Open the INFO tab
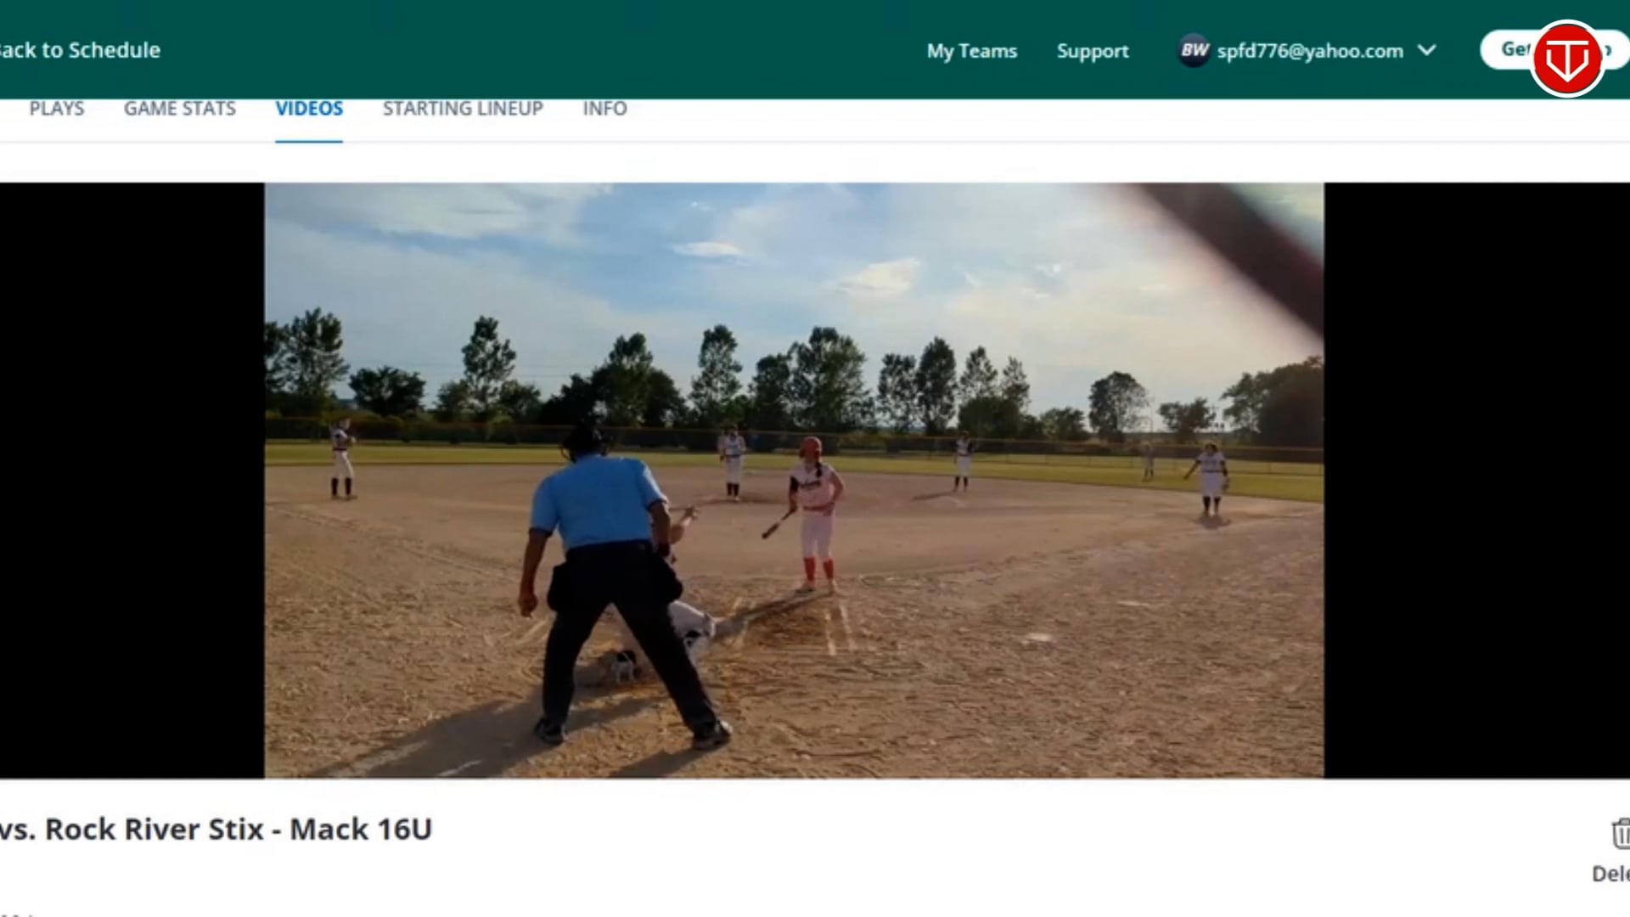 (x=604, y=109)
